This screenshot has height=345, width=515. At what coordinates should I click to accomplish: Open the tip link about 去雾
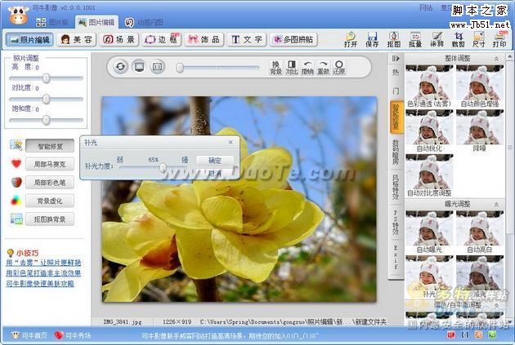[x=43, y=263]
